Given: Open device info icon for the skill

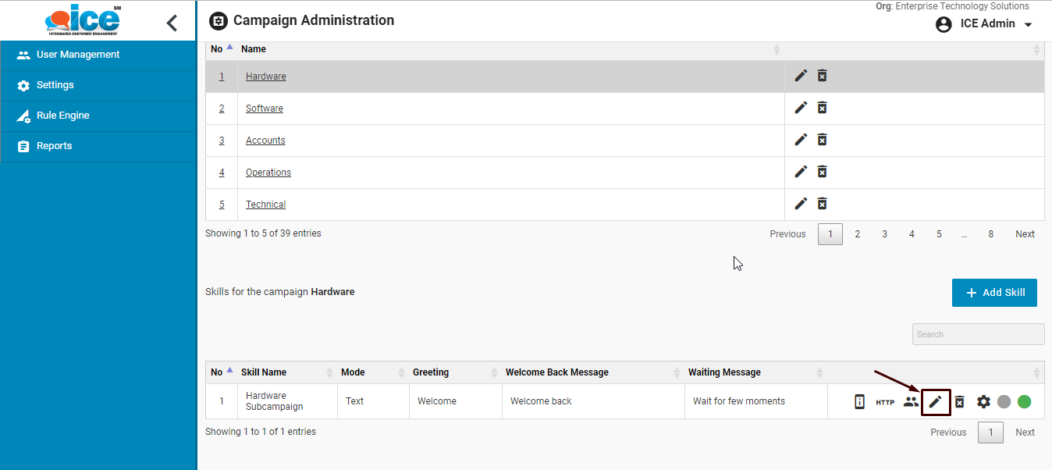Looking at the screenshot, I should pyautogui.click(x=859, y=402).
